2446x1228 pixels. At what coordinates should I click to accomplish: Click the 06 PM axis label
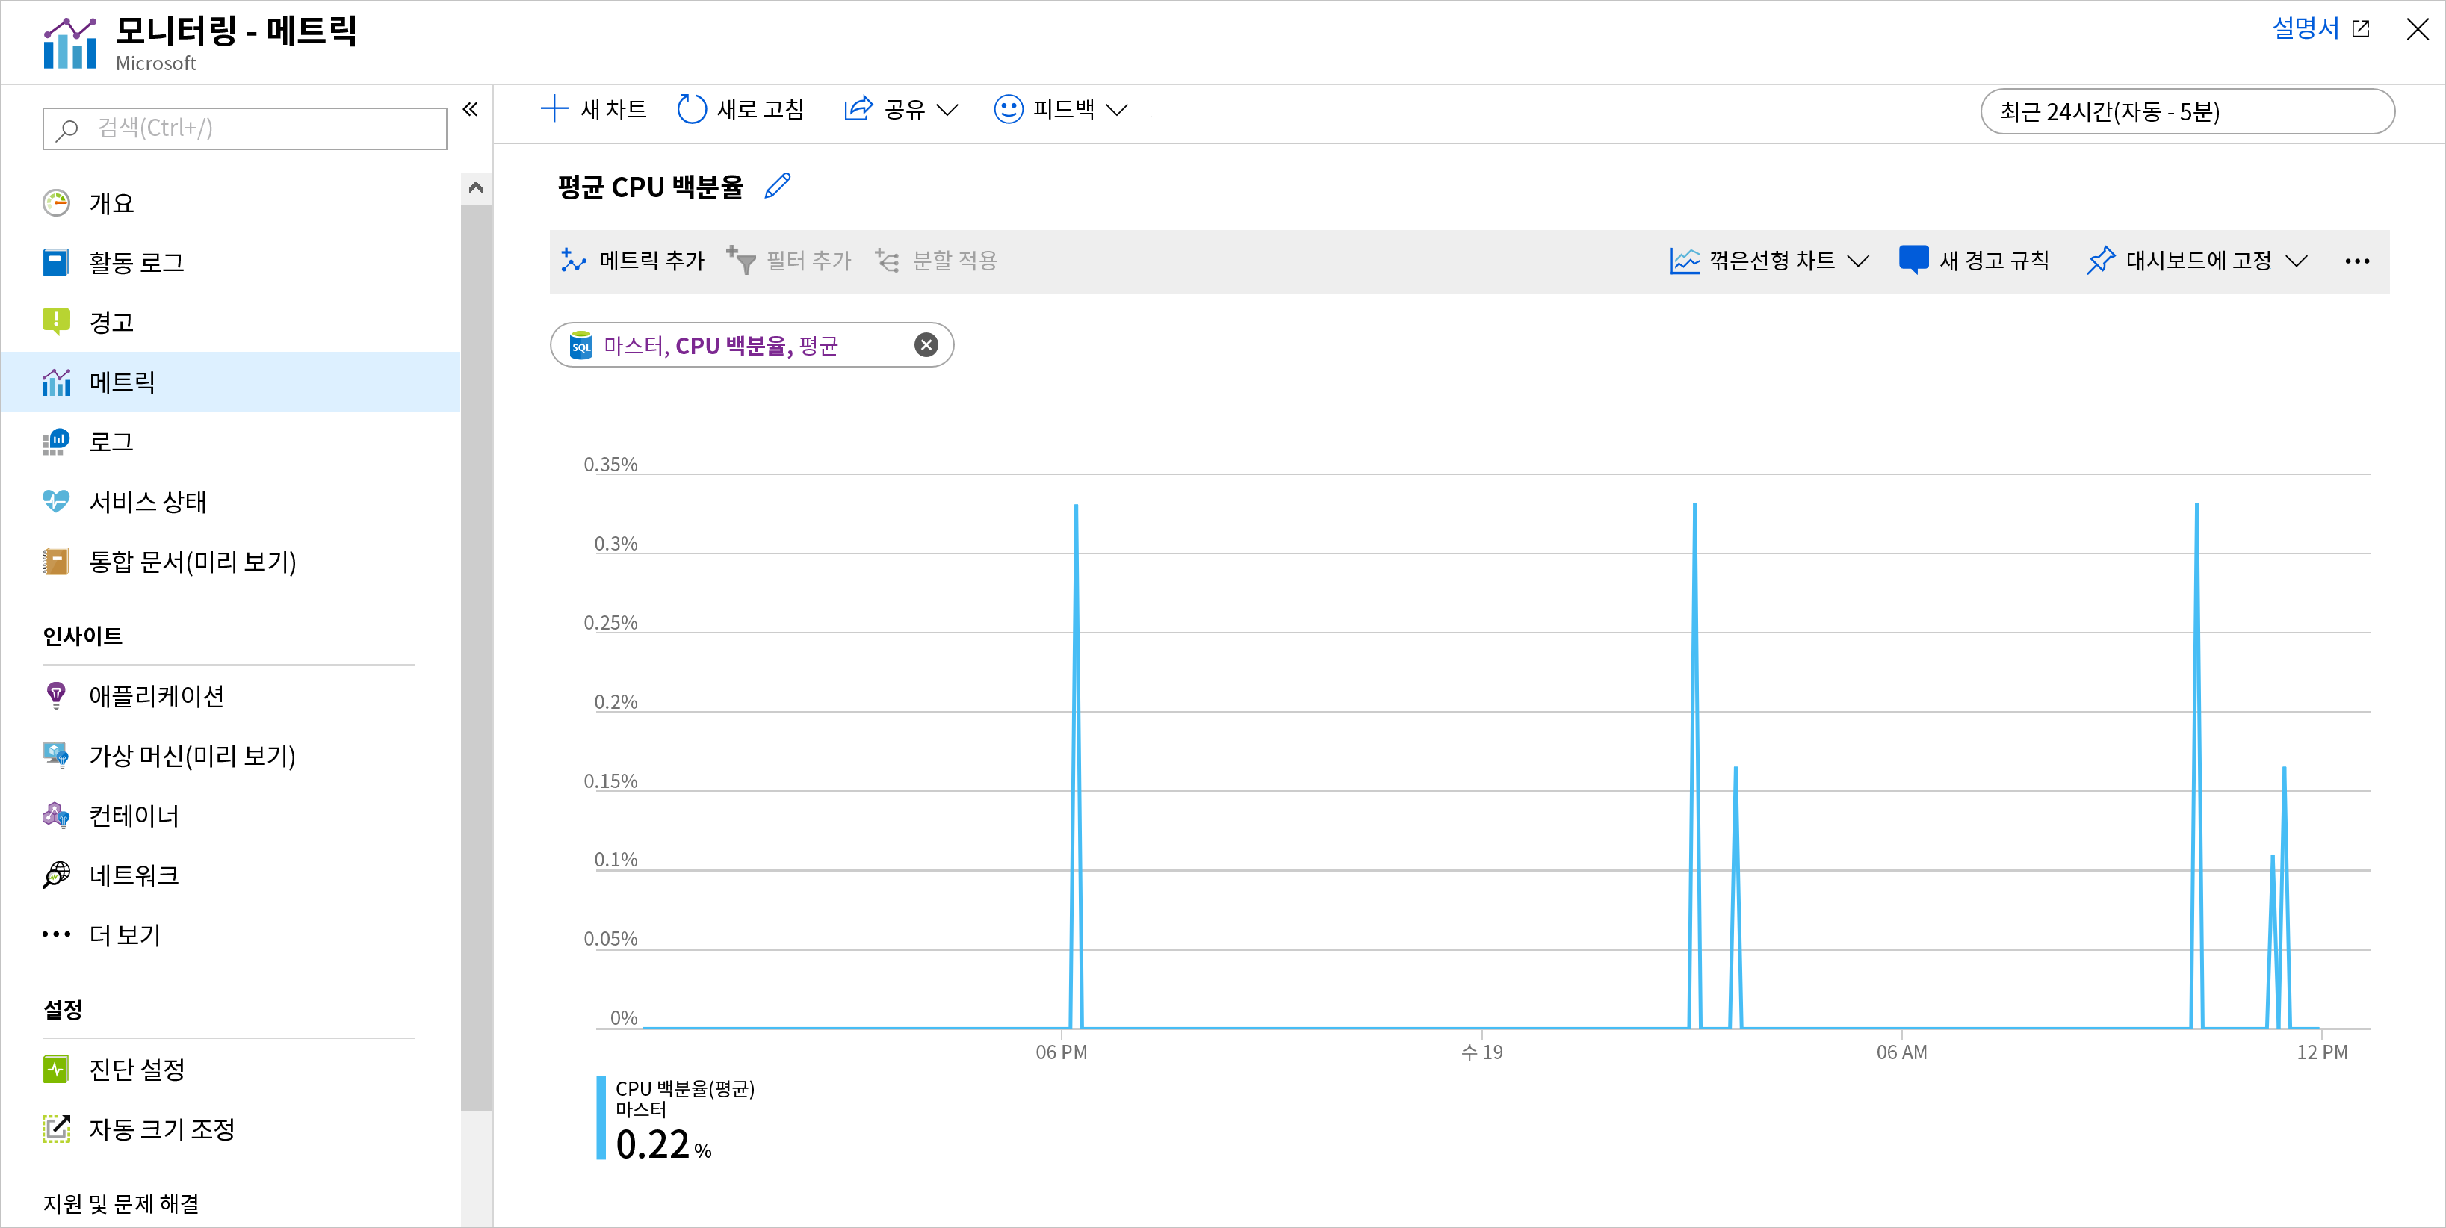1062,1052
